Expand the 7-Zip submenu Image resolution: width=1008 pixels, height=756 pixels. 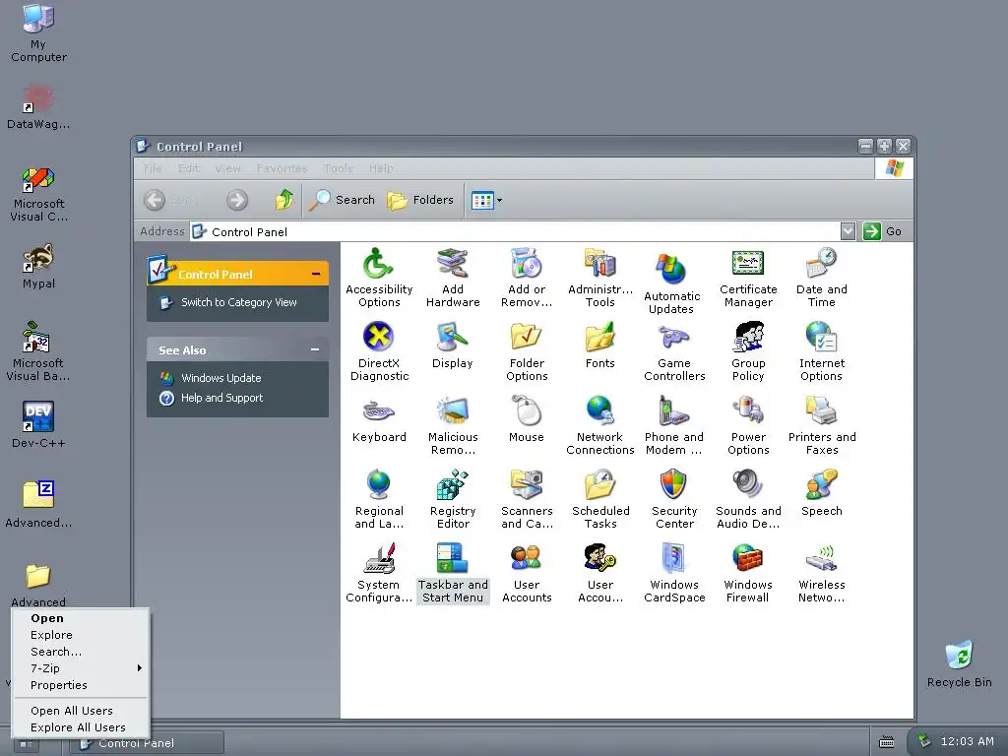click(81, 668)
